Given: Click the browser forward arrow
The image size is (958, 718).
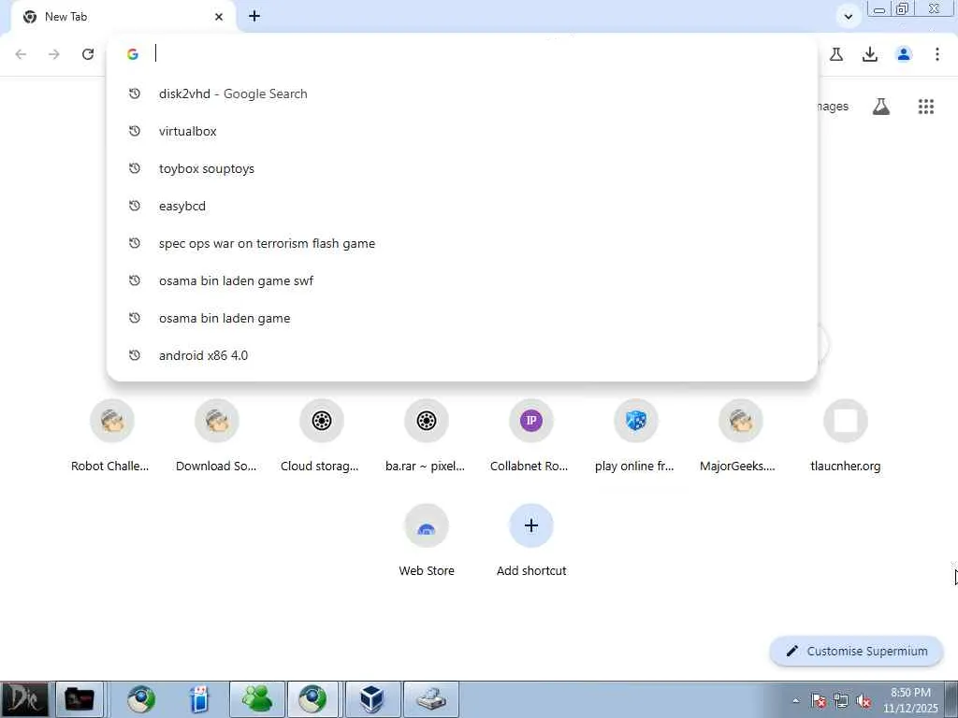Looking at the screenshot, I should click(54, 54).
